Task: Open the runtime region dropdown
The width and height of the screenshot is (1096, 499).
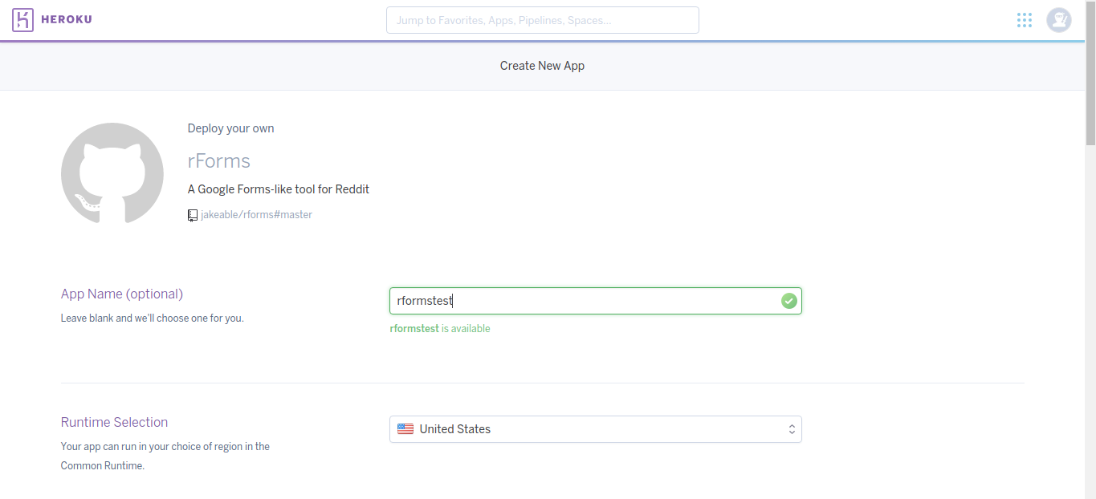Action: [595, 428]
